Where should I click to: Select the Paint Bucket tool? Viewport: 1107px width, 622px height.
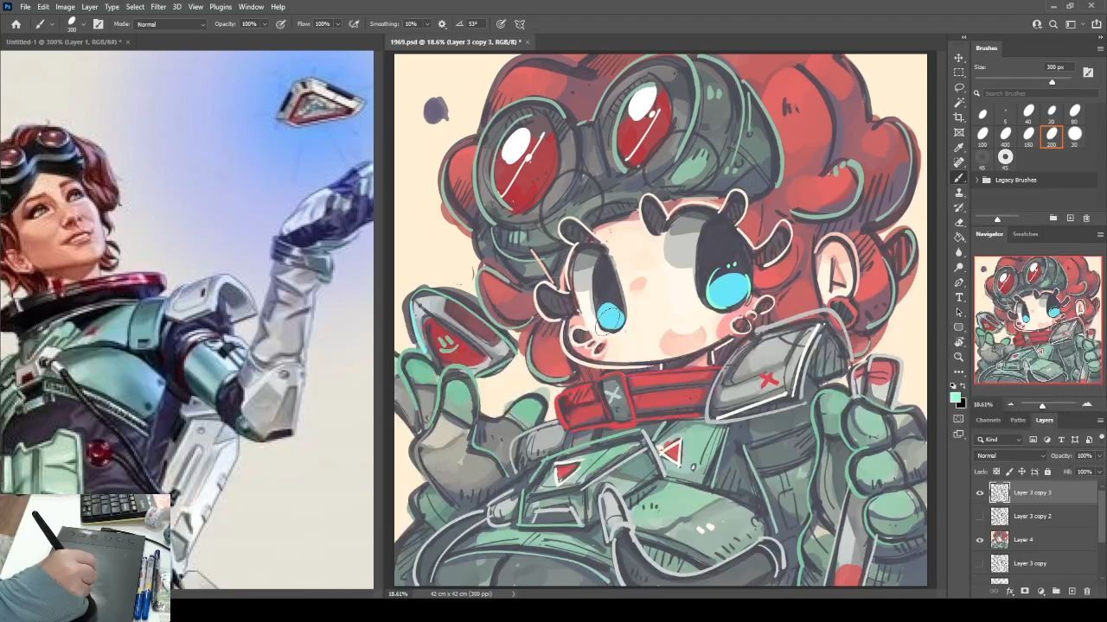coord(959,237)
